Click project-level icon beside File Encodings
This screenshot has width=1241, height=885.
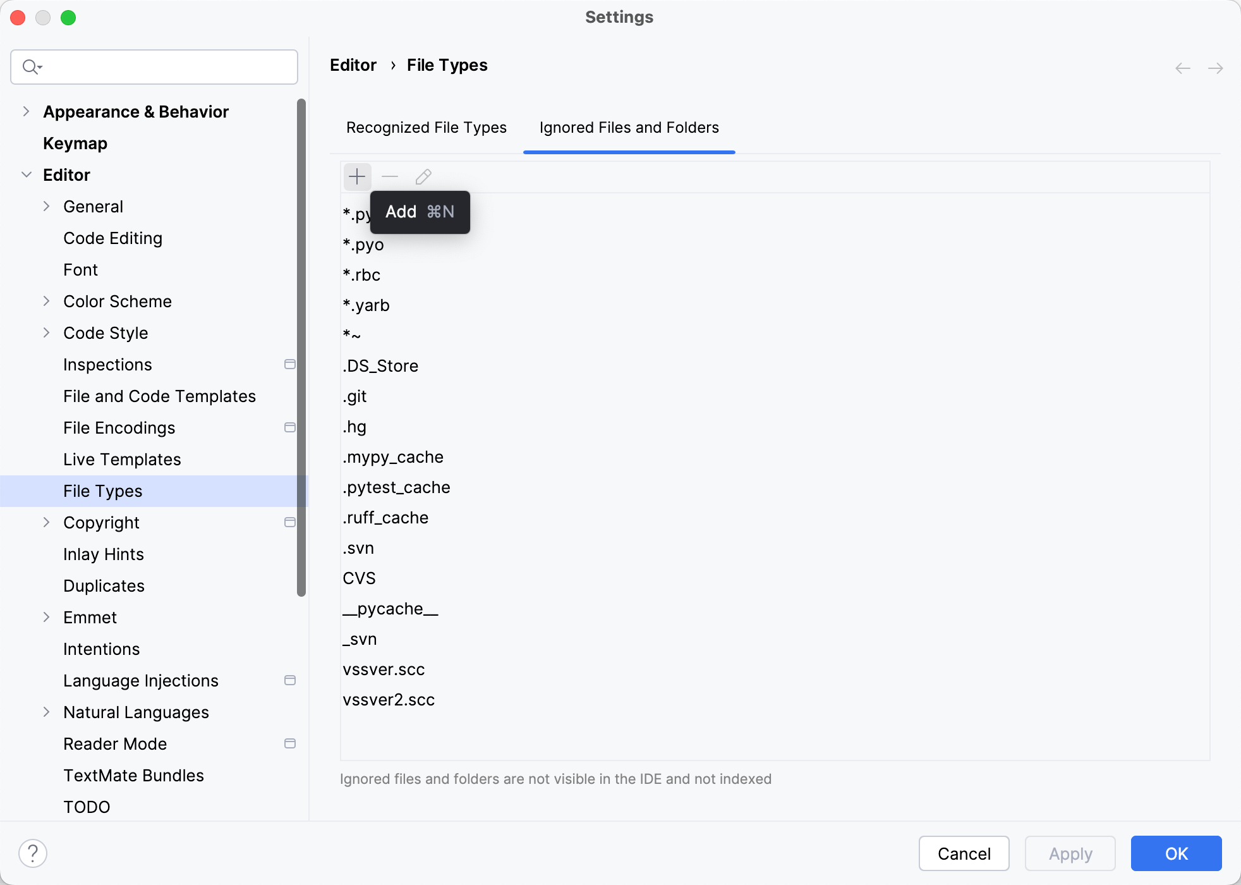(290, 427)
